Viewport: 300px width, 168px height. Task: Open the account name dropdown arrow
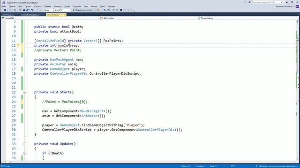(294, 6)
